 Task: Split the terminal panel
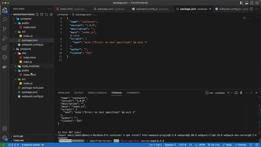[x=236, y=93]
